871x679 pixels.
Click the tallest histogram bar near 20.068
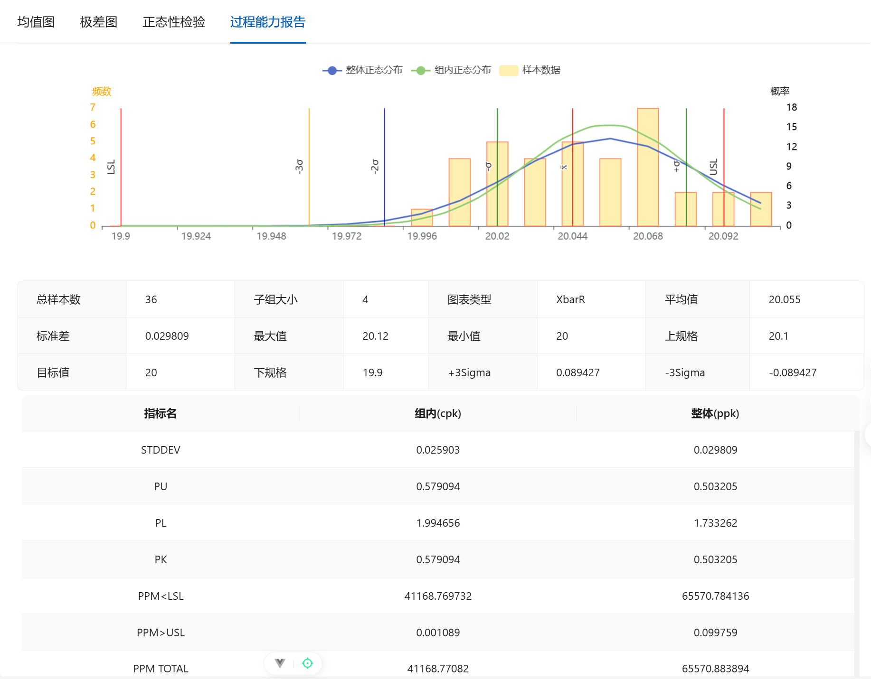point(648,166)
